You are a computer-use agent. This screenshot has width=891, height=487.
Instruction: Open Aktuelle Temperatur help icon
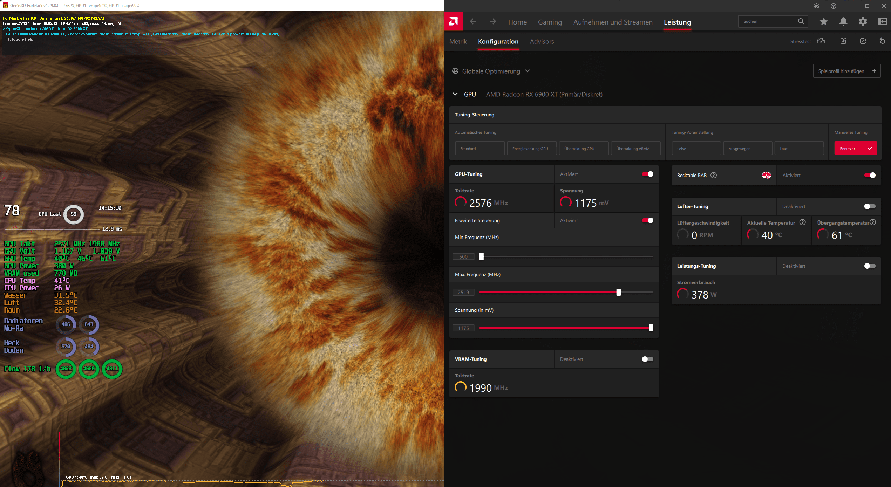803,222
